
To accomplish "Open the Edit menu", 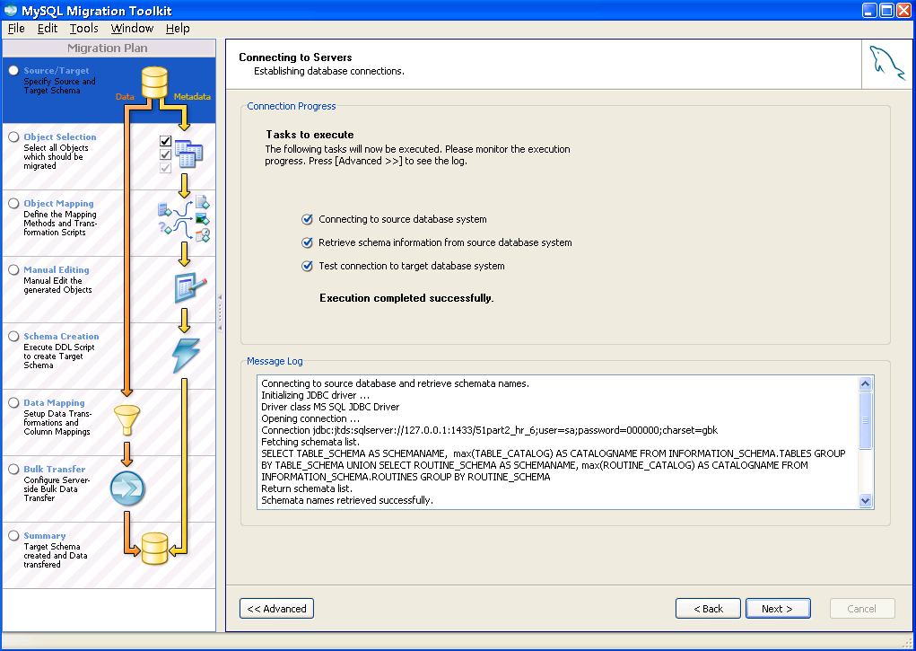I will (x=48, y=28).
